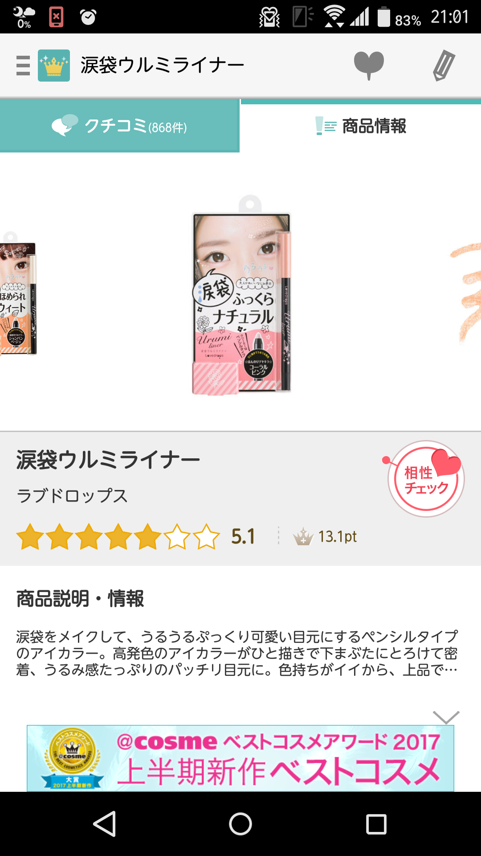This screenshot has height=856, width=481.
Task: Open the ラブドロップス brand link
Action: click(x=72, y=496)
